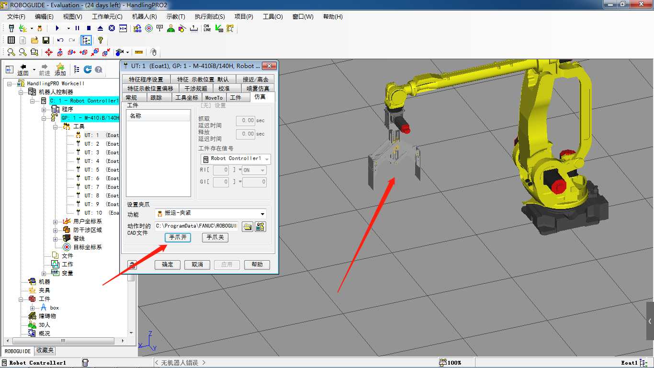The height and width of the screenshot is (368, 654).
Task: Open the 帮助(H) menu
Action: 333,16
